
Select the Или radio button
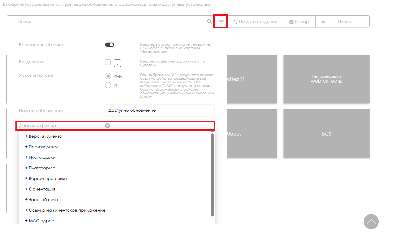click(108, 76)
